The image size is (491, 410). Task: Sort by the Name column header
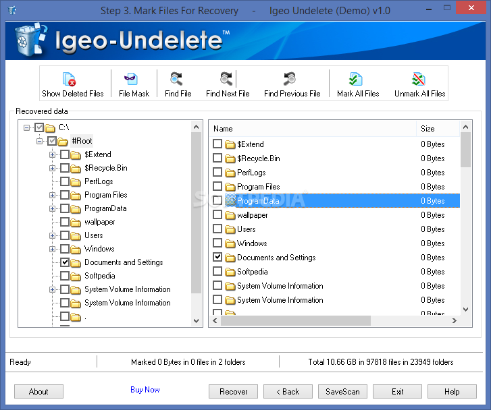click(x=313, y=129)
